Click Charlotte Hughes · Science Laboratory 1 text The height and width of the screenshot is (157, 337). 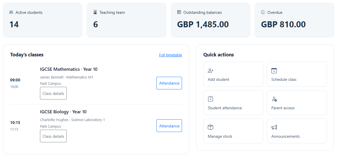(x=72, y=120)
